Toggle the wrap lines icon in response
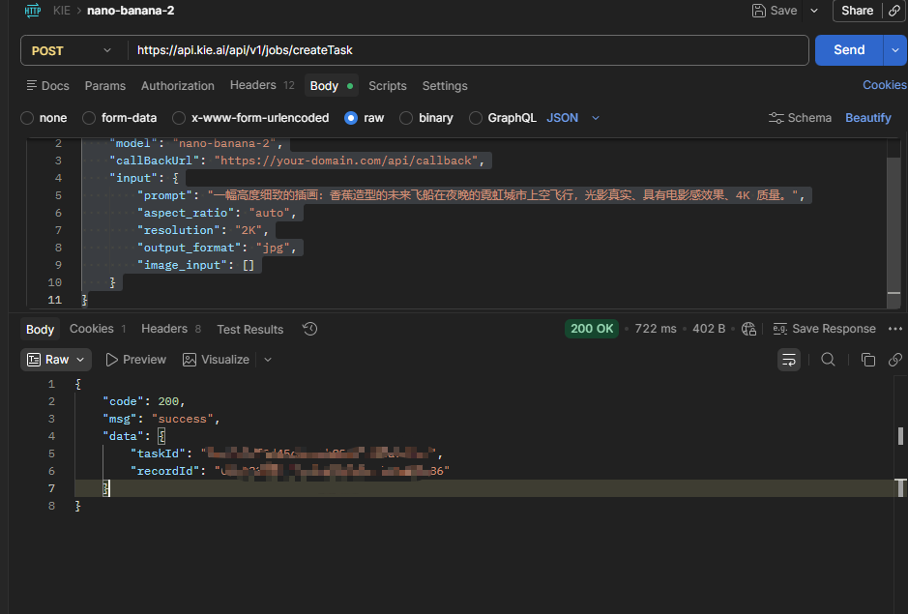This screenshot has width=908, height=614. tap(789, 360)
